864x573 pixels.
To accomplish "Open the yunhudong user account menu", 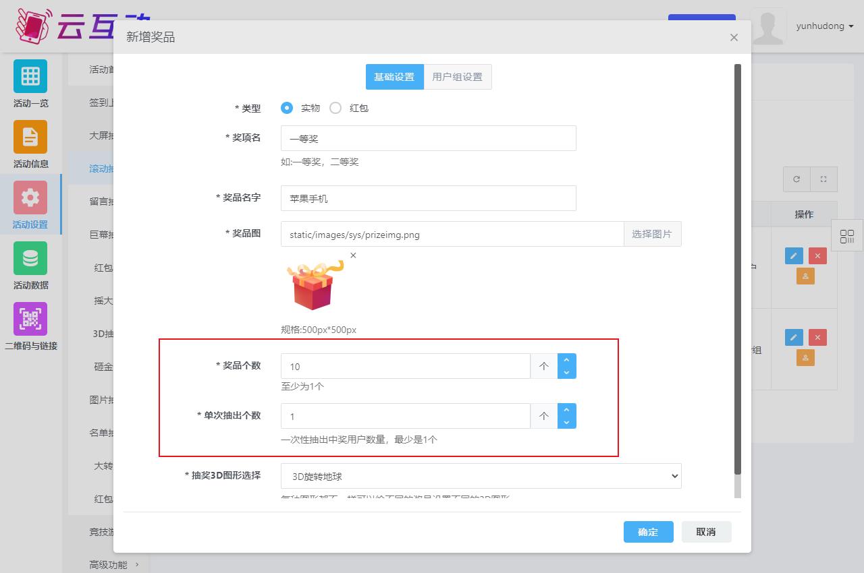I will tap(824, 26).
